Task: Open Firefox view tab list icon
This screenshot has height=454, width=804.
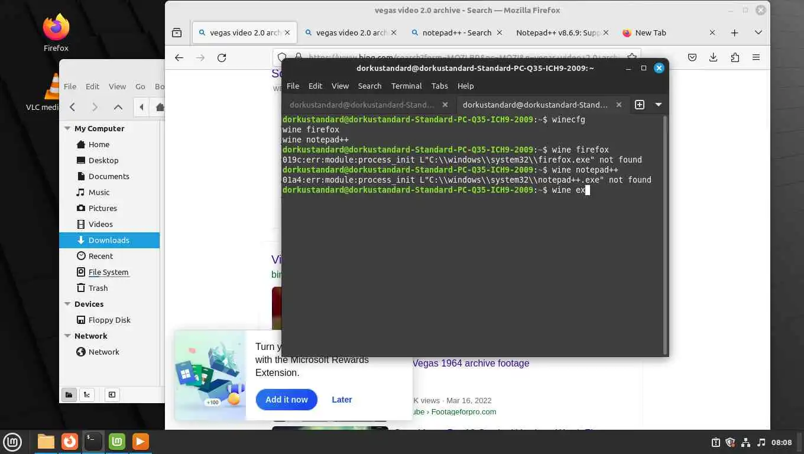Action: point(177,33)
